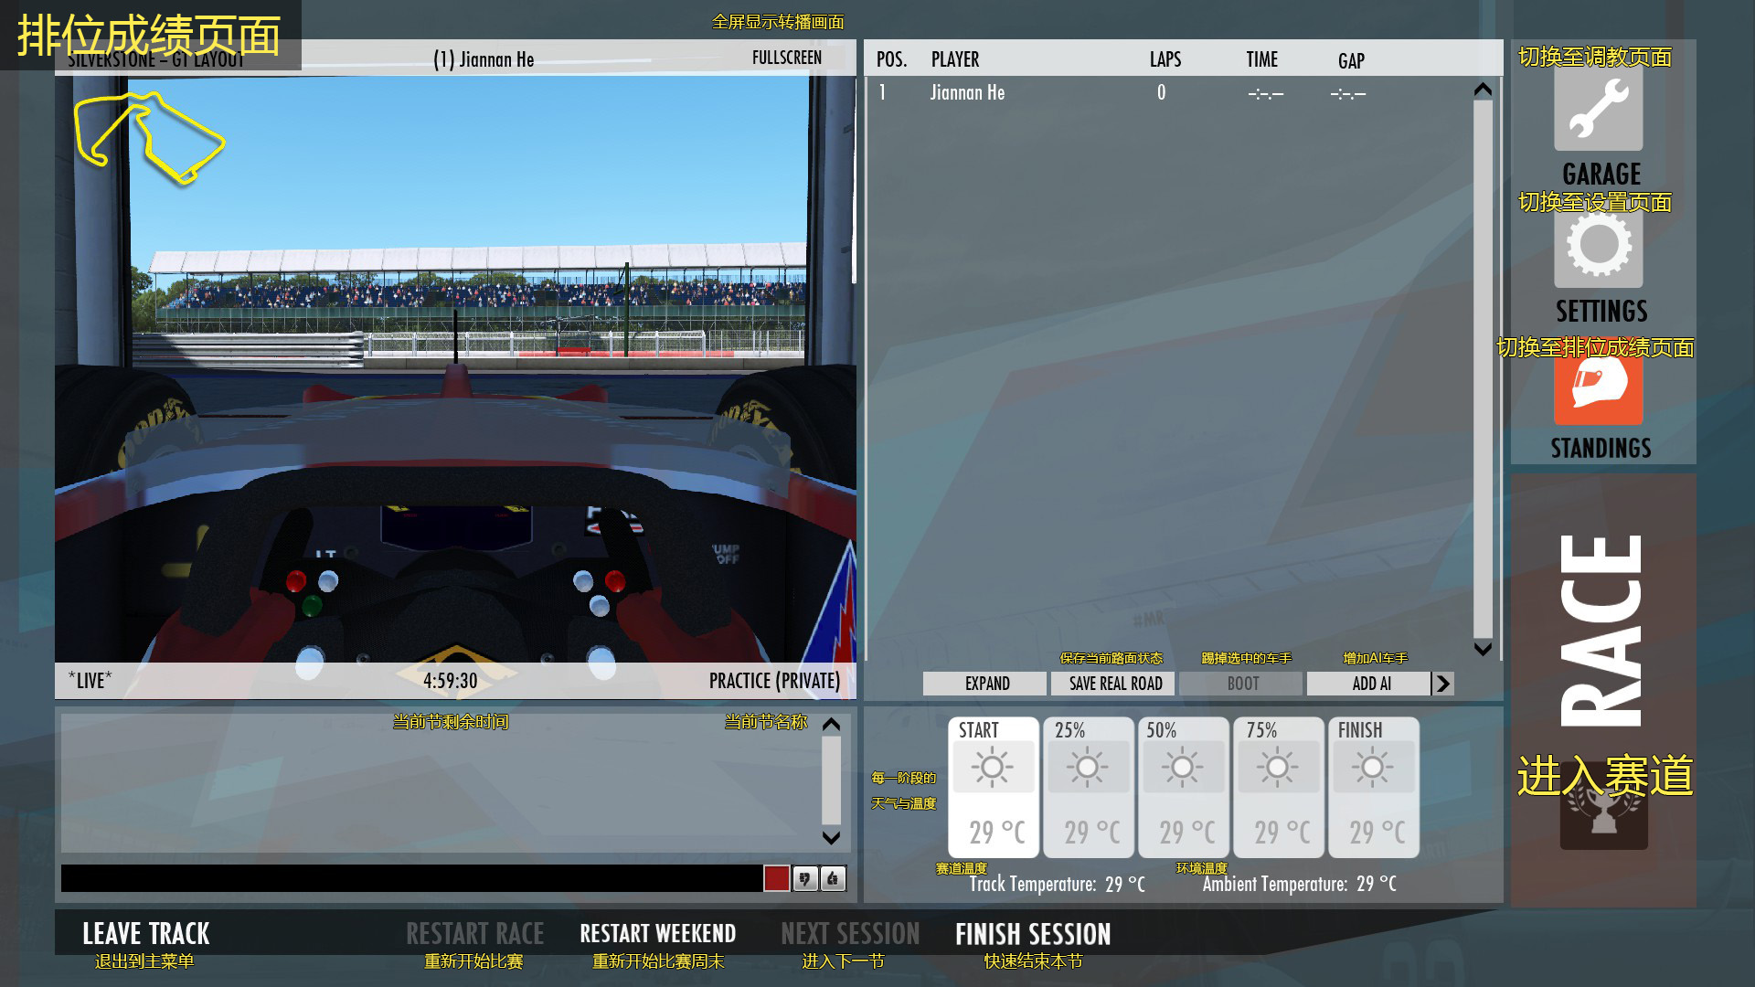The image size is (1755, 987).
Task: Click chat box down arrow
Action: (x=831, y=837)
